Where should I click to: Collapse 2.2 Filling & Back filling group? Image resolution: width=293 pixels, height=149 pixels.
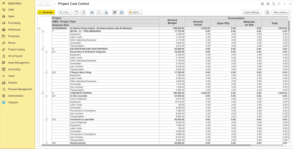[x=46, y=72]
